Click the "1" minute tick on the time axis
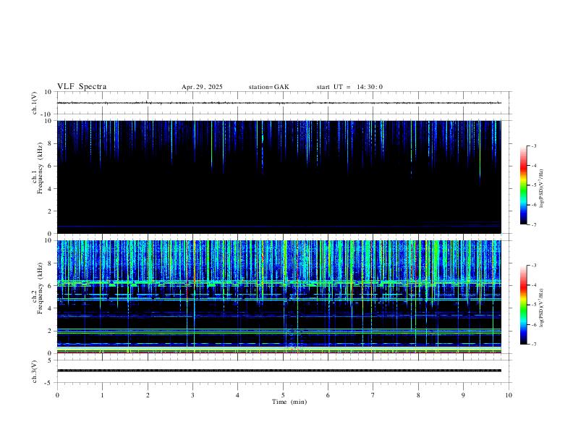The width and height of the screenshot is (573, 443). click(102, 395)
